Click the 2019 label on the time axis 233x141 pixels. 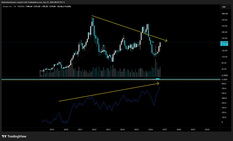(52, 129)
